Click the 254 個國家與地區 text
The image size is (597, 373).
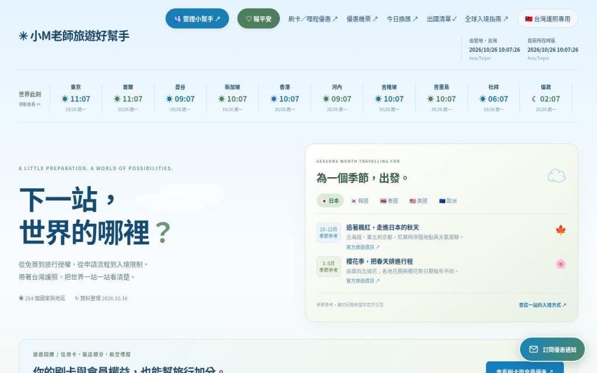click(x=42, y=298)
